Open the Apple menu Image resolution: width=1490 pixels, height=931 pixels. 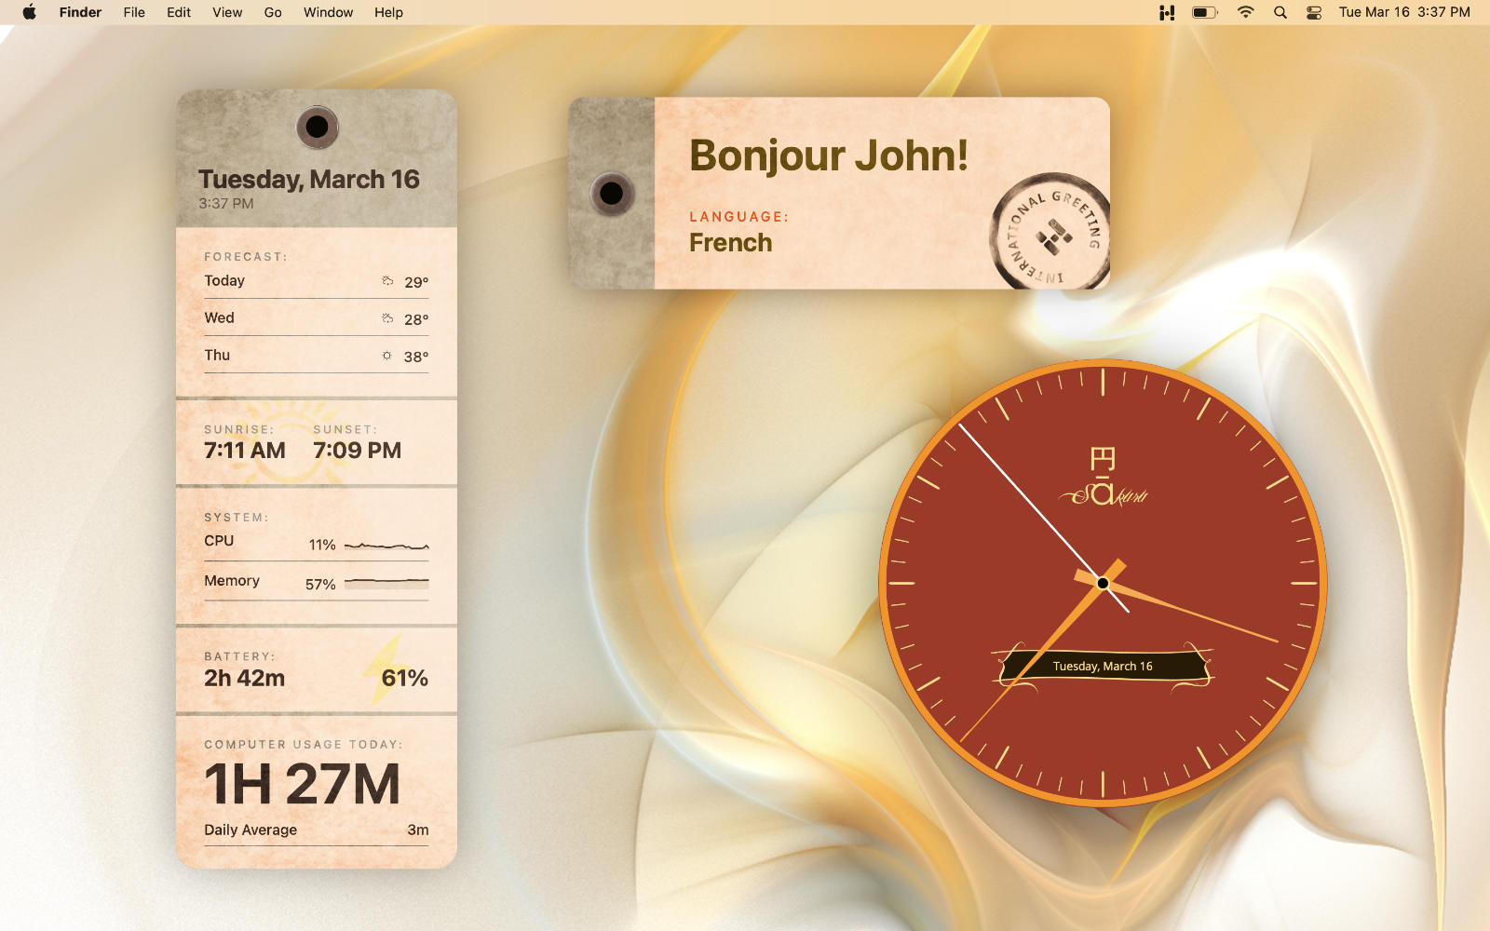[29, 12]
